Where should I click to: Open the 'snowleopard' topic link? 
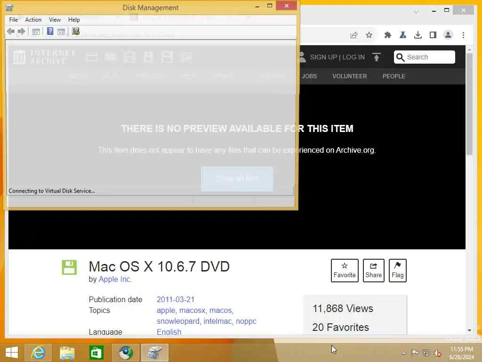178,321
